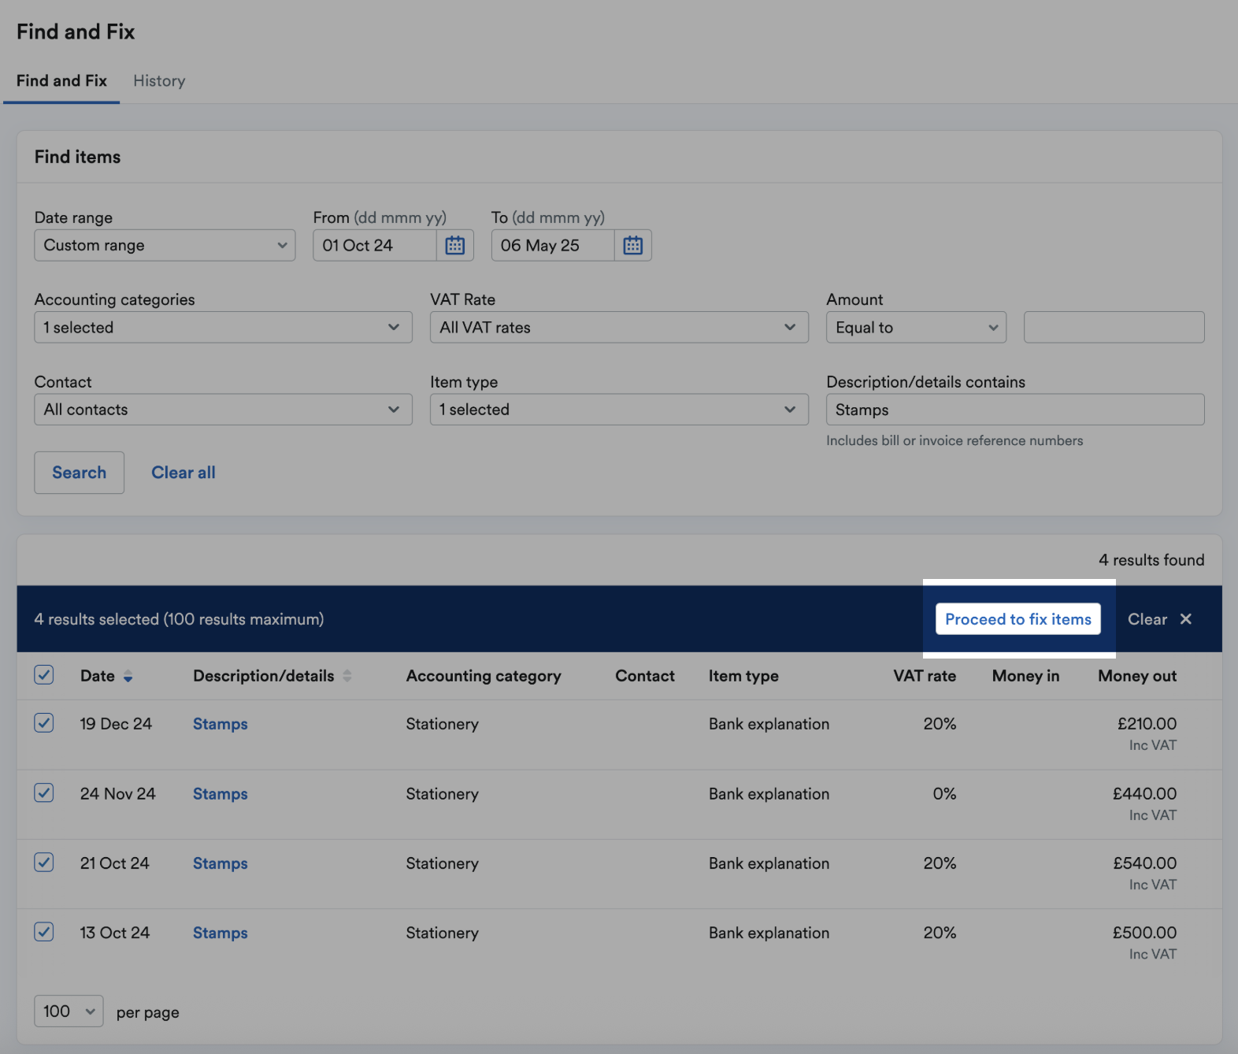Click Clear in the selection bar
Image resolution: width=1238 pixels, height=1054 pixels.
[x=1147, y=619]
